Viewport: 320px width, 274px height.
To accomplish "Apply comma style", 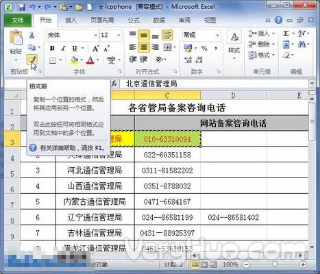I will click(216, 48).
